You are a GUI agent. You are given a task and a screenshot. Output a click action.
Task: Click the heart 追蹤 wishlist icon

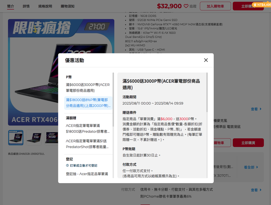click(x=186, y=6)
